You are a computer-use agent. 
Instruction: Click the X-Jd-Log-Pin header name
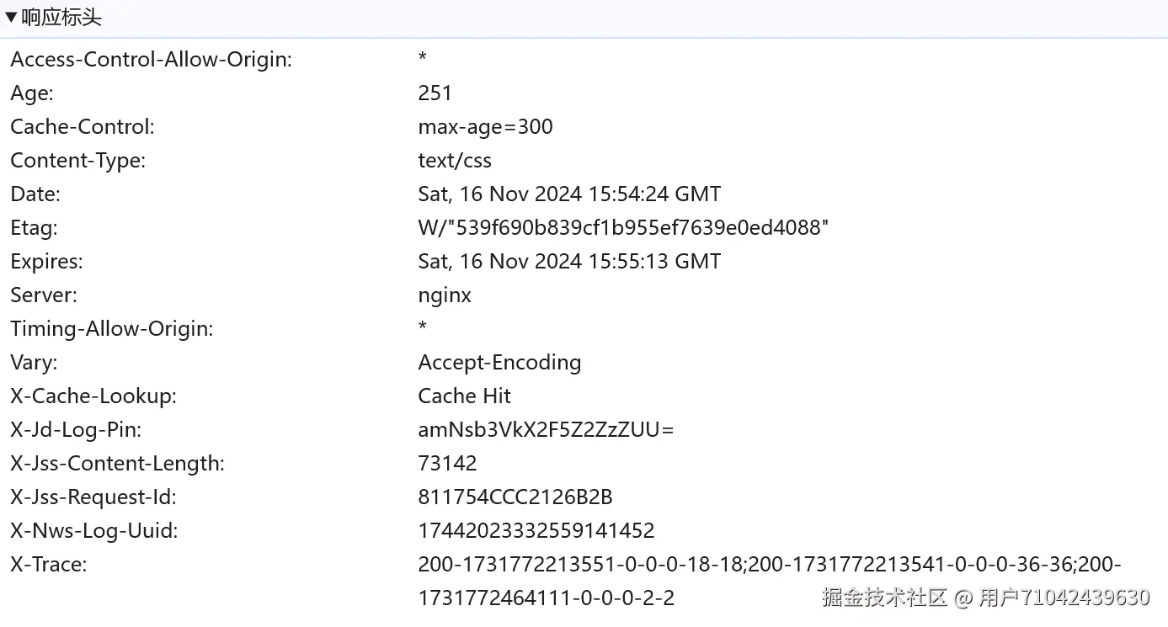(x=76, y=430)
